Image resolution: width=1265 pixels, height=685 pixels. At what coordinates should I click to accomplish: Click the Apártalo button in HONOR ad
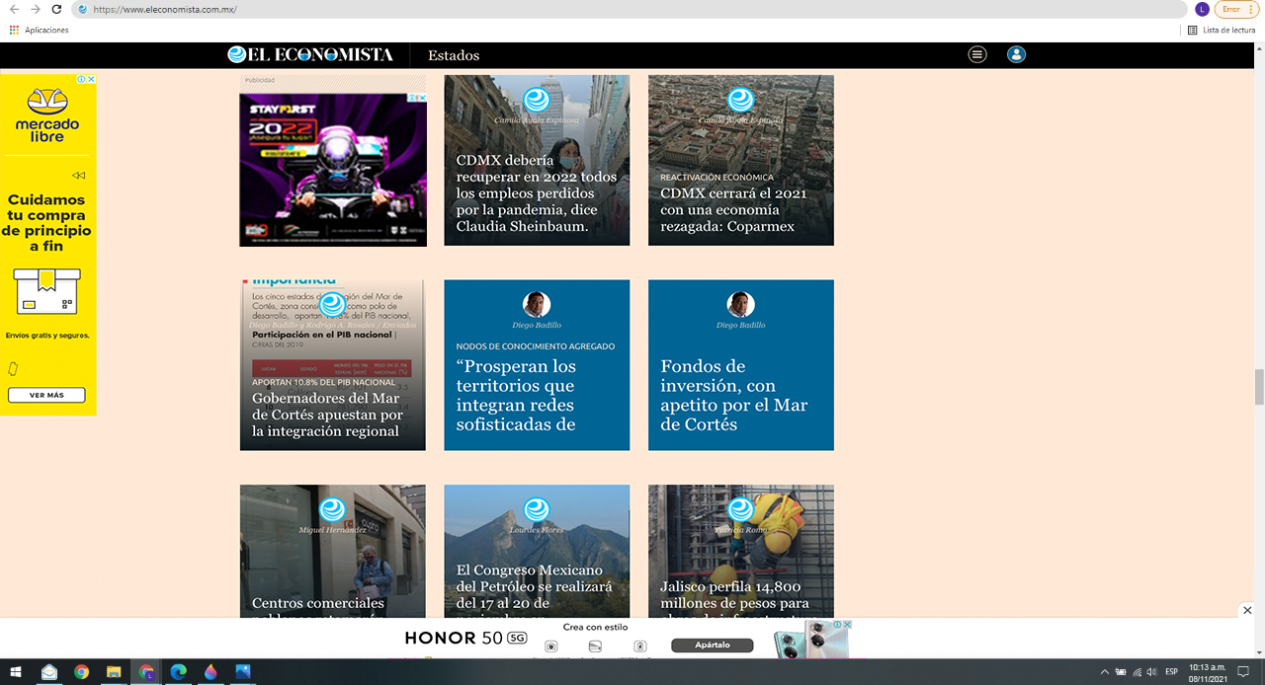(x=713, y=645)
